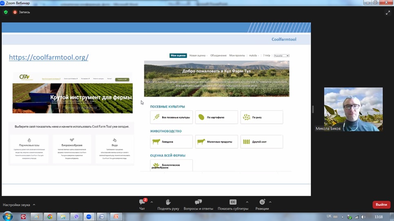Show hidden system tray icons
Image resolution: width=394 pixels, height=221 pixels.
click(342, 217)
